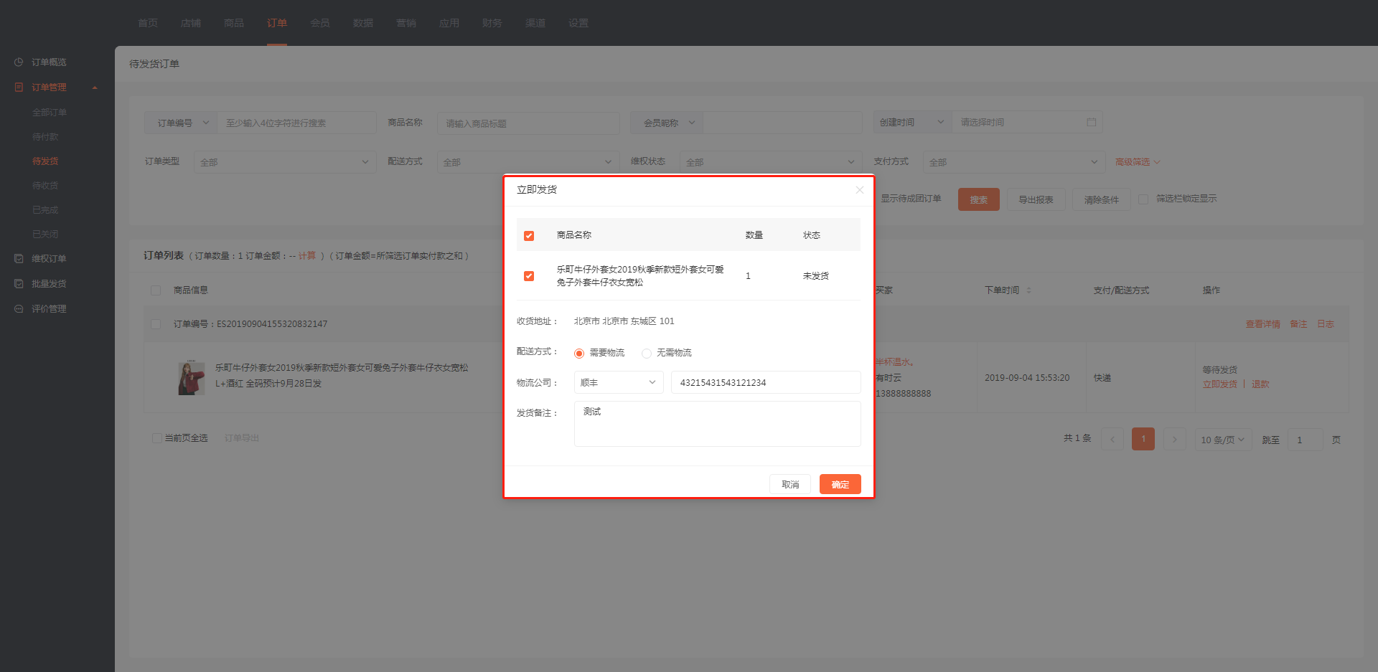Switch to the 店铺 top tab
This screenshot has width=1378, height=672.
click(191, 23)
